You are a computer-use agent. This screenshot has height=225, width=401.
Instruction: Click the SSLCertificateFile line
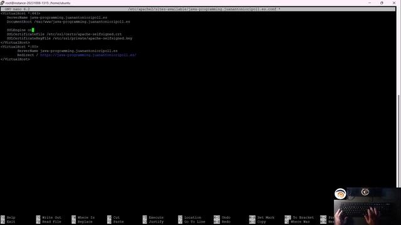tap(64, 34)
